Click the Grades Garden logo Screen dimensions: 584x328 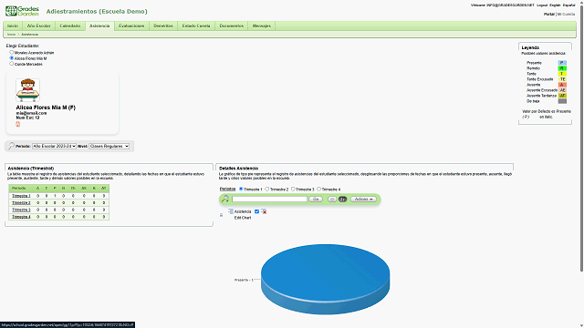click(x=22, y=11)
